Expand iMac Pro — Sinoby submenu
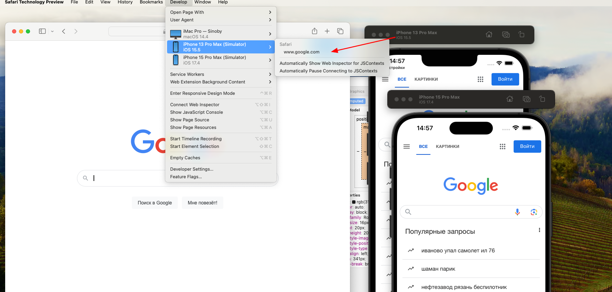The height and width of the screenshot is (292, 612). coord(221,34)
